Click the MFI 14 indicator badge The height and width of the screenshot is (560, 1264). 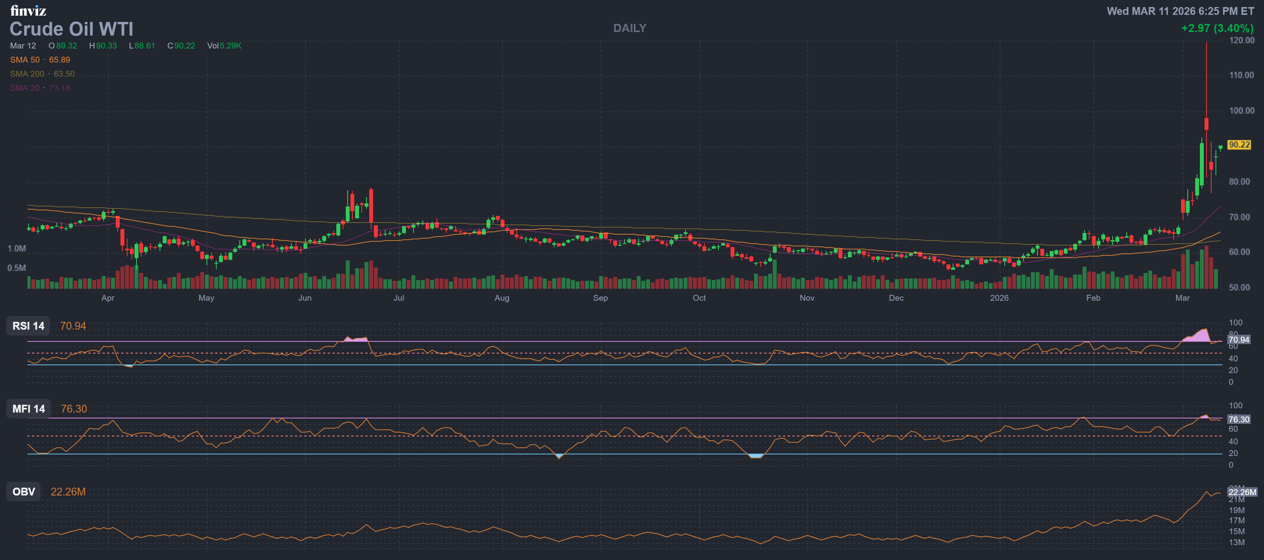point(29,409)
